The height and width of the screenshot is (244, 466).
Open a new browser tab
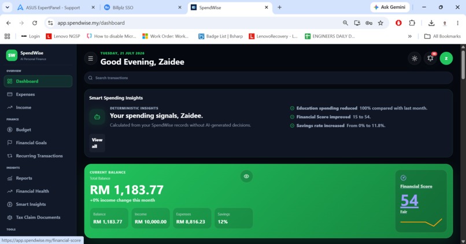279,7
